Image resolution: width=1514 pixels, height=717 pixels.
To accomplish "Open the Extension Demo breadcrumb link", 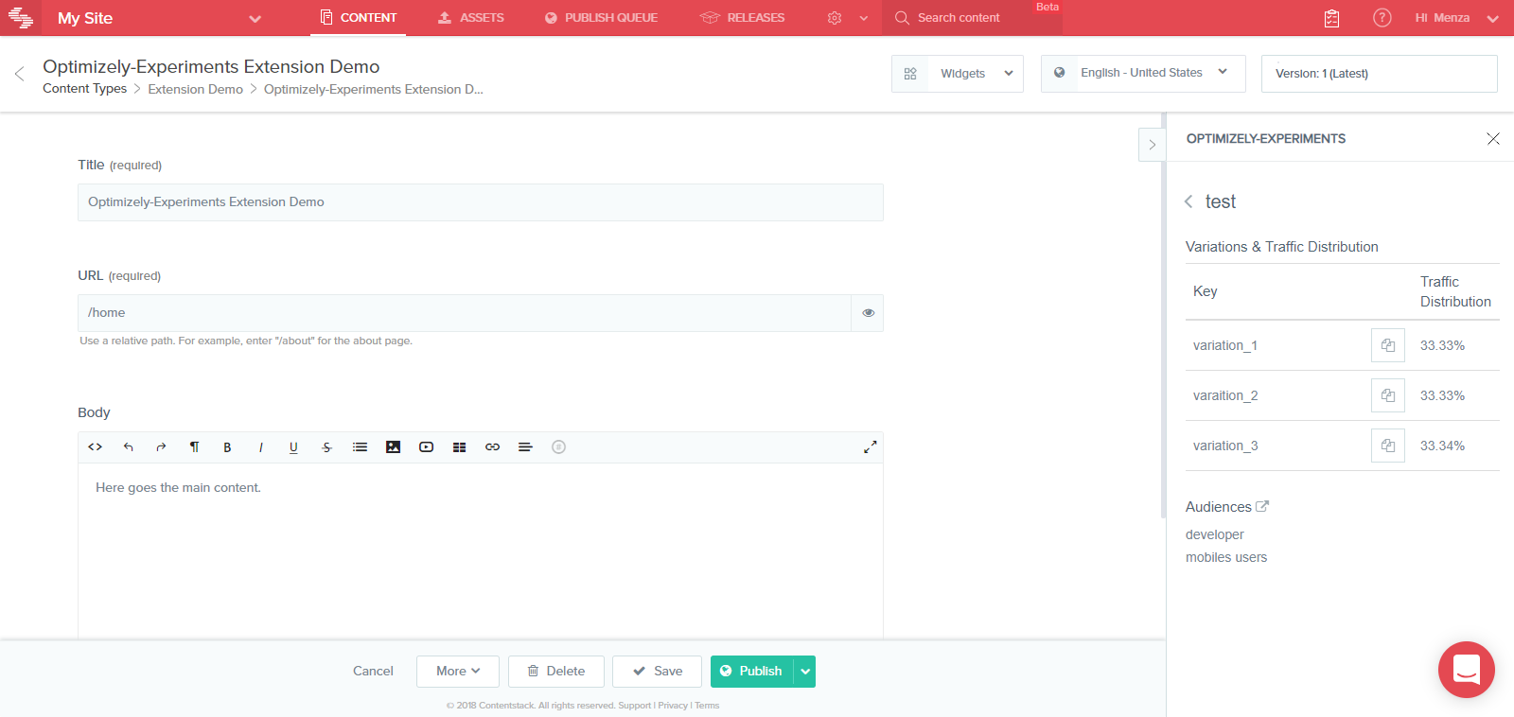I will 195,89.
